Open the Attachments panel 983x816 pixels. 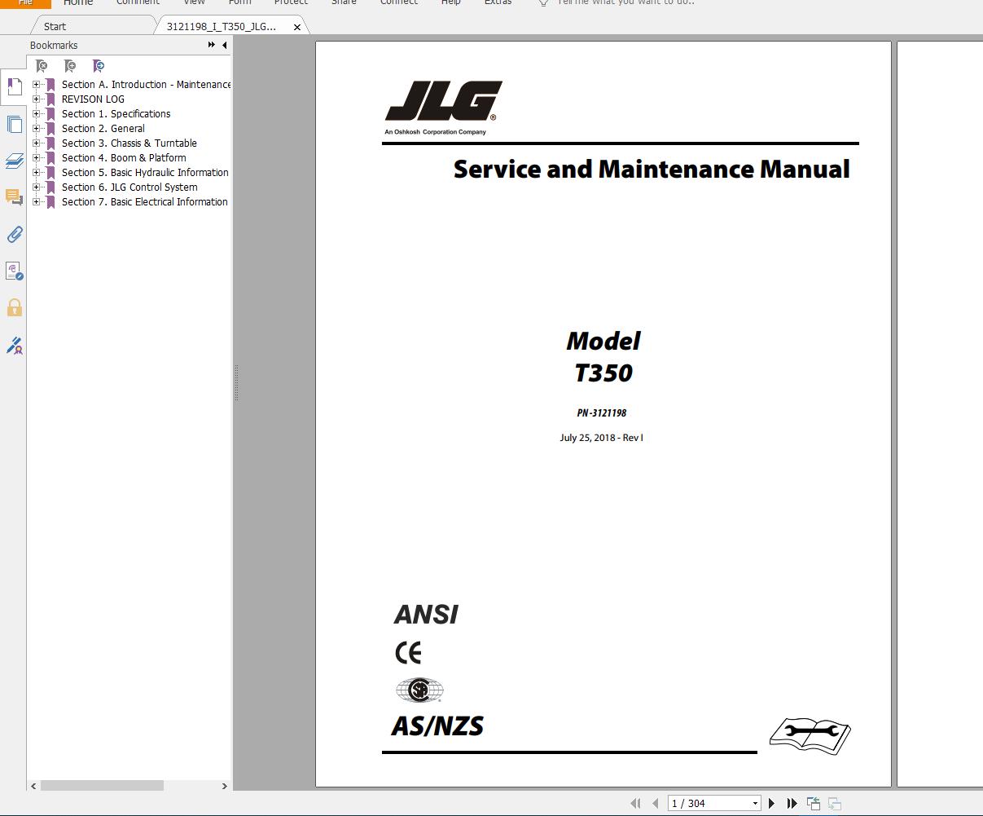[x=13, y=234]
